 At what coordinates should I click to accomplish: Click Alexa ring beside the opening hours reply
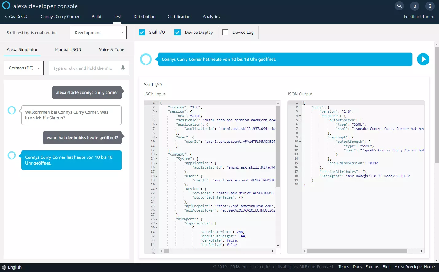click(x=12, y=155)
